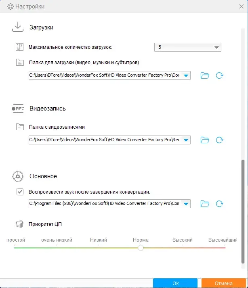
Task: Set CPU priority to очень низкий
Action: [57, 248]
